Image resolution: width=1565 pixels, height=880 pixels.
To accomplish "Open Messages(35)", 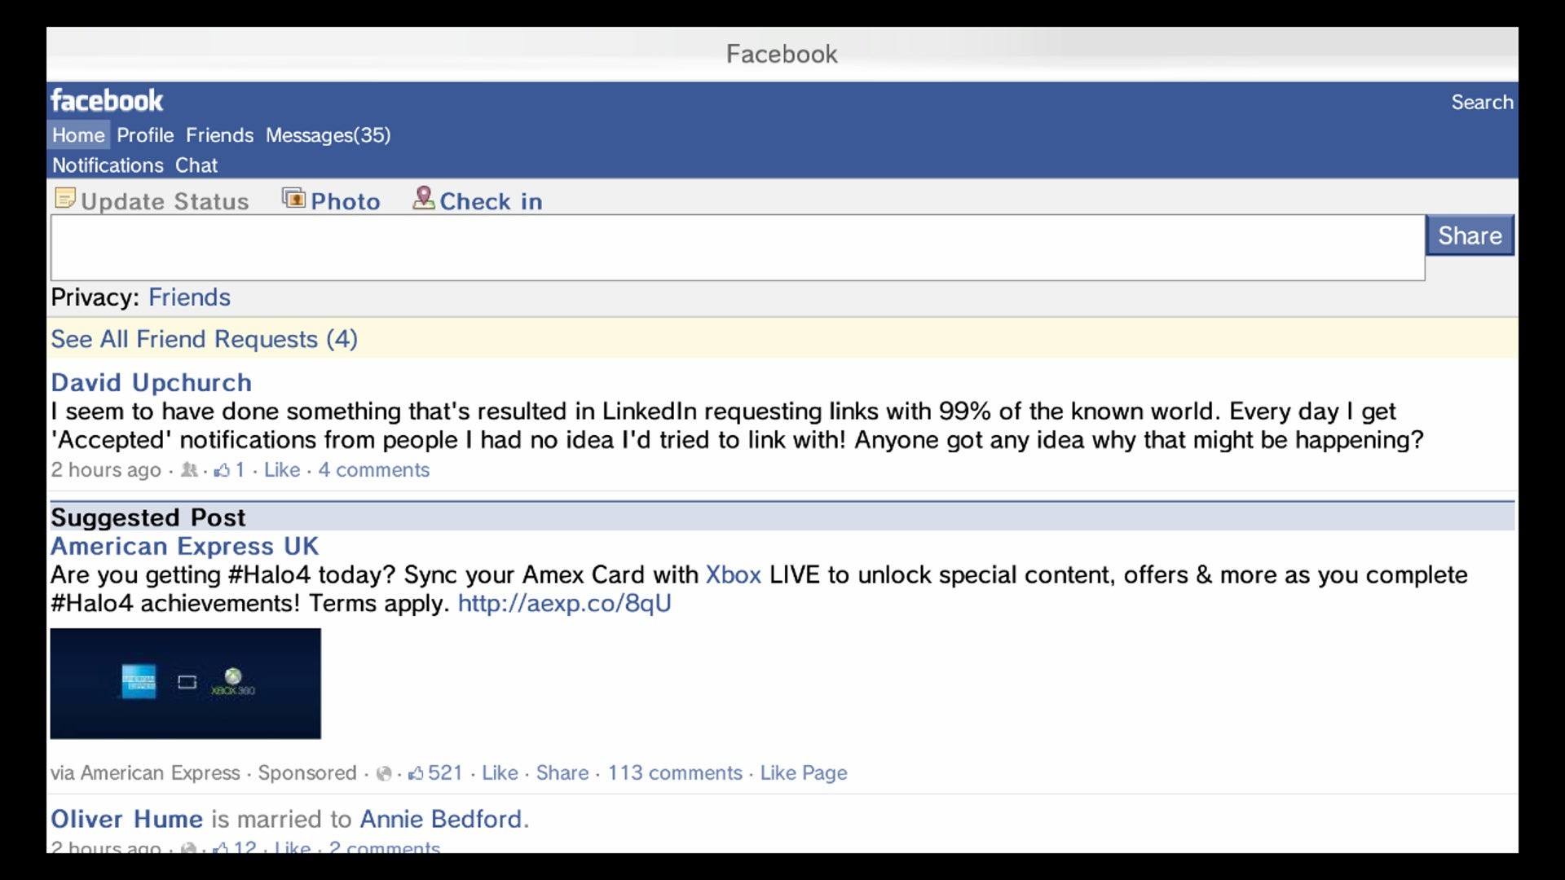I will pyautogui.click(x=328, y=135).
